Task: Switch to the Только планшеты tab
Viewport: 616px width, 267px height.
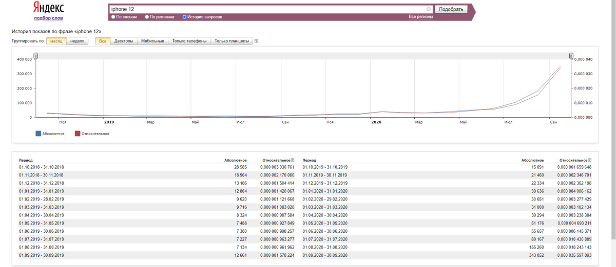Action: (232, 41)
